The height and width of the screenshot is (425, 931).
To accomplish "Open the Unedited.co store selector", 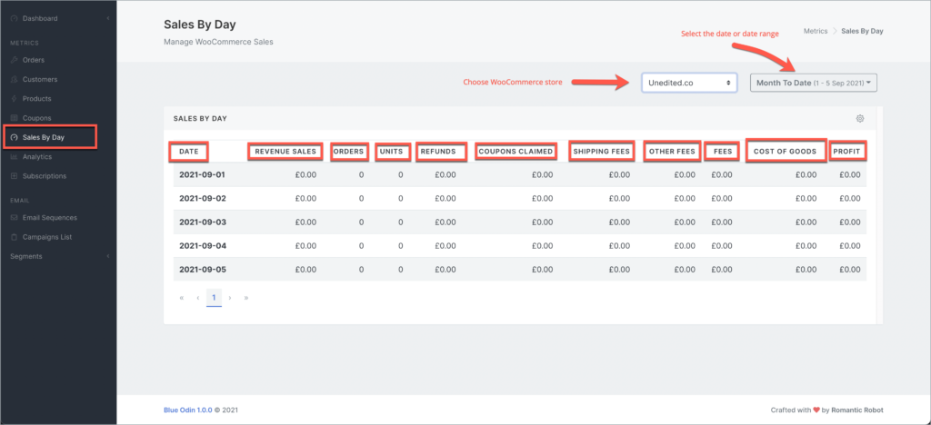I will pyautogui.click(x=688, y=83).
